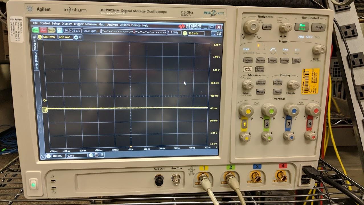Expand the panel with the double-chevron at bottom-left
This screenshot has width=364, height=205.
point(43,157)
